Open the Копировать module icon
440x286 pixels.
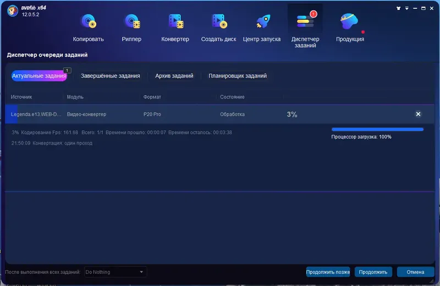click(x=89, y=21)
